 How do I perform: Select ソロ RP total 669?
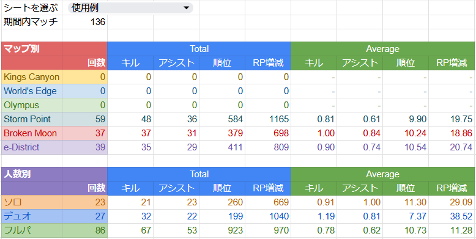268,202
